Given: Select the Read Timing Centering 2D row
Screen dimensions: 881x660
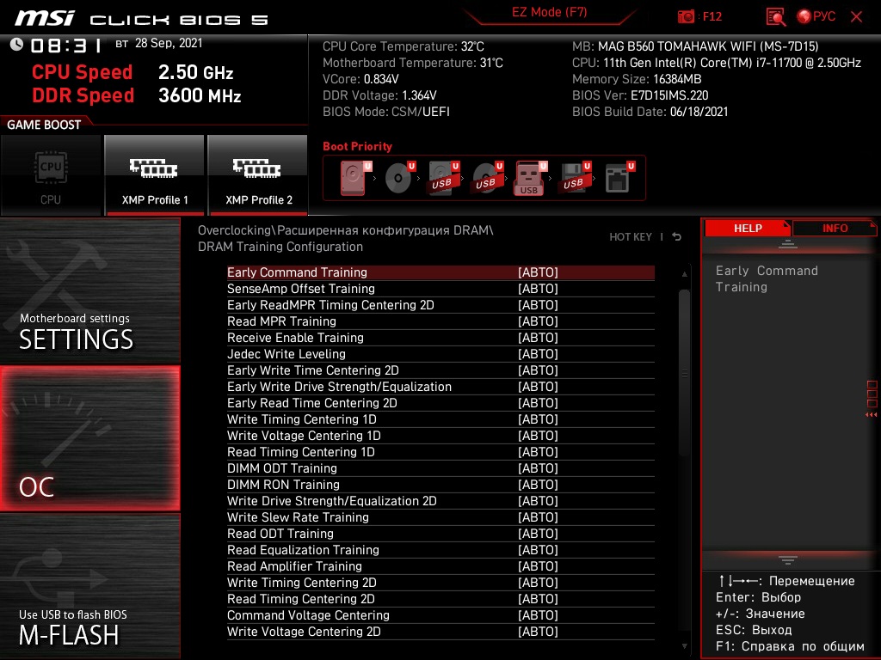Looking at the screenshot, I should coord(440,598).
